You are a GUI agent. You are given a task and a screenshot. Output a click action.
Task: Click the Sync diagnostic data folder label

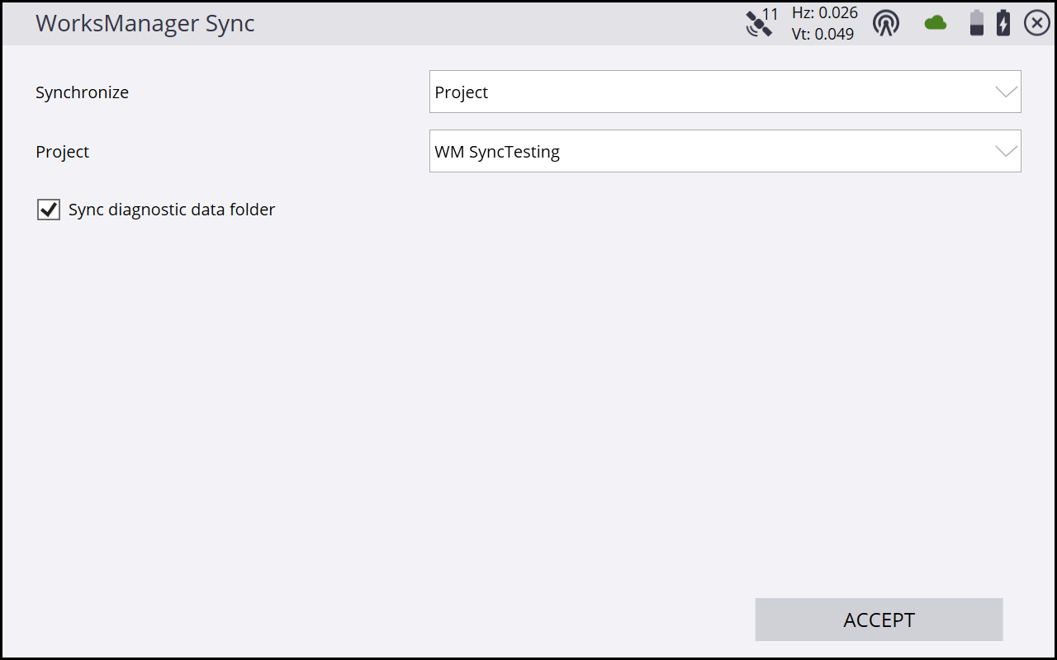pos(172,210)
